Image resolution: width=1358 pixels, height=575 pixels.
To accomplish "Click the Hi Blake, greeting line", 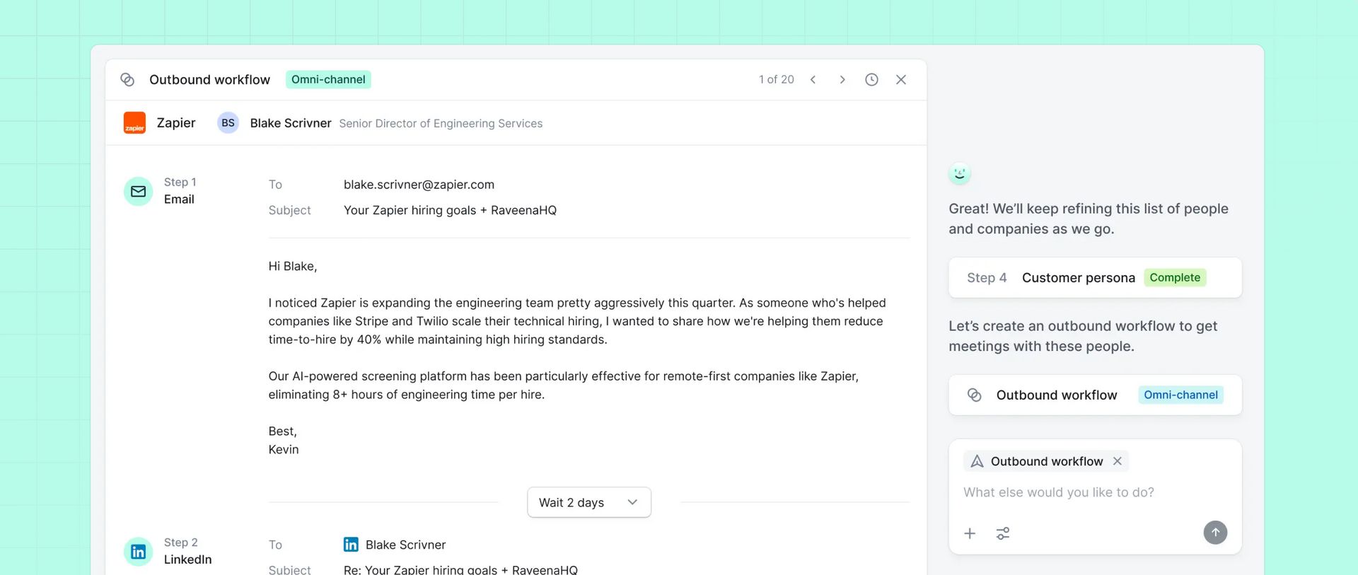I will click(x=293, y=267).
